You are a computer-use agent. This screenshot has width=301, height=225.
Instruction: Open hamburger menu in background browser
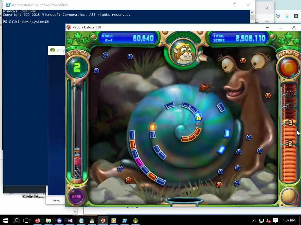point(267,20)
